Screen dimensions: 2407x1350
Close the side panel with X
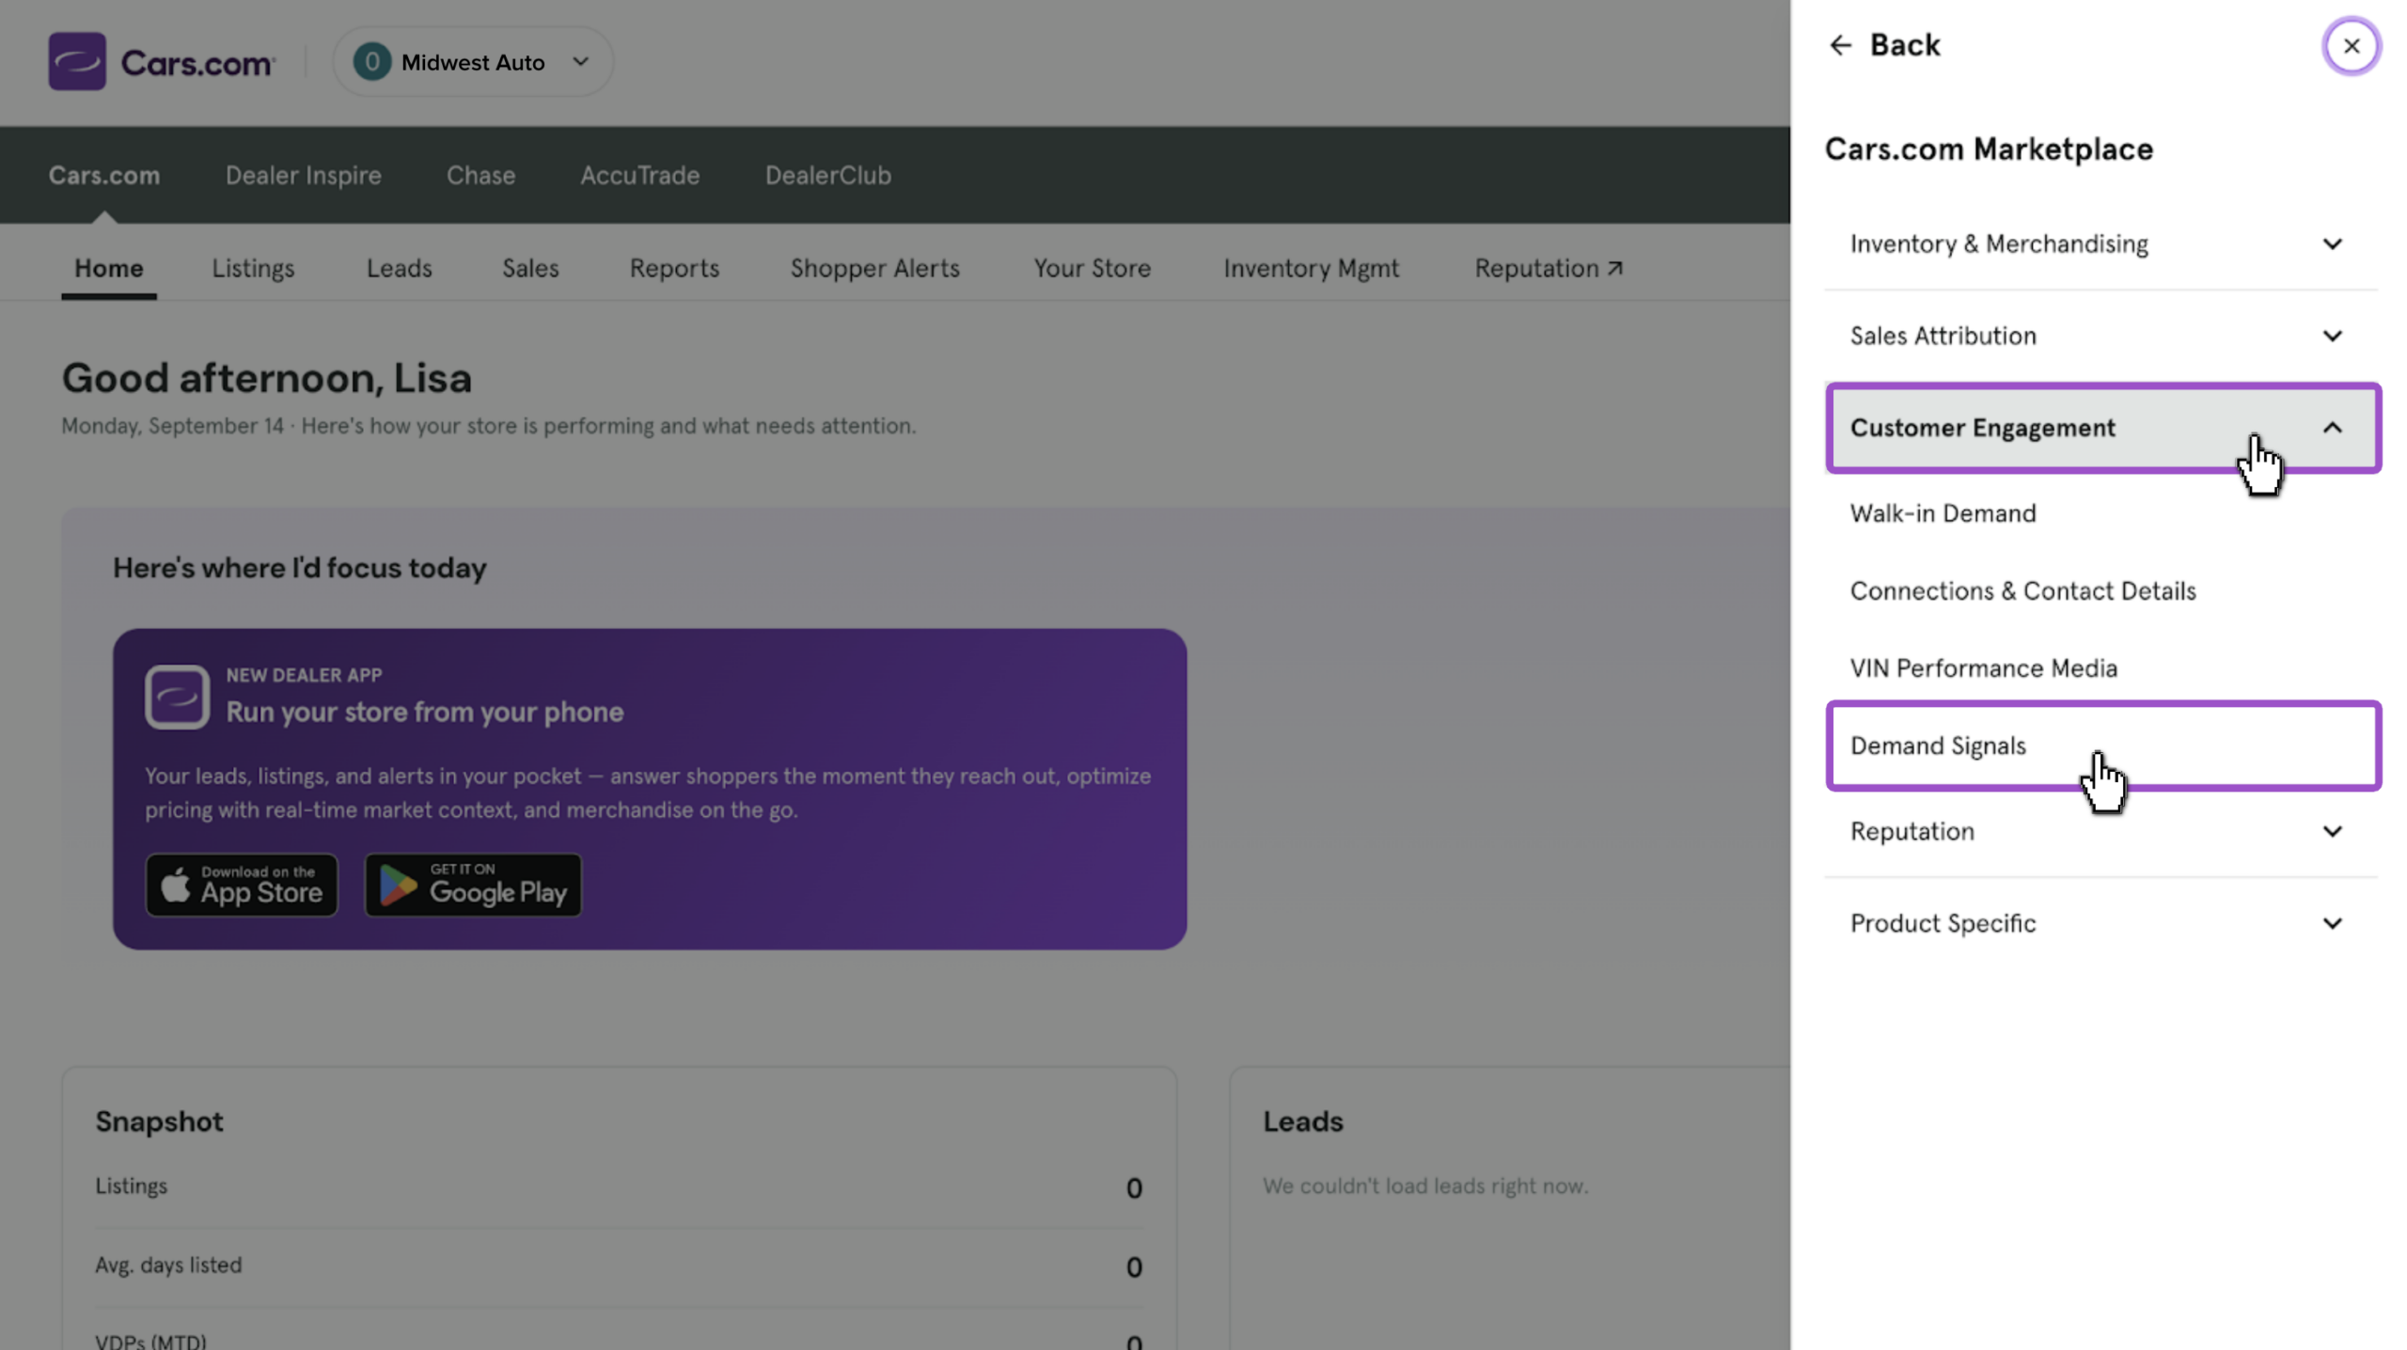click(2351, 46)
